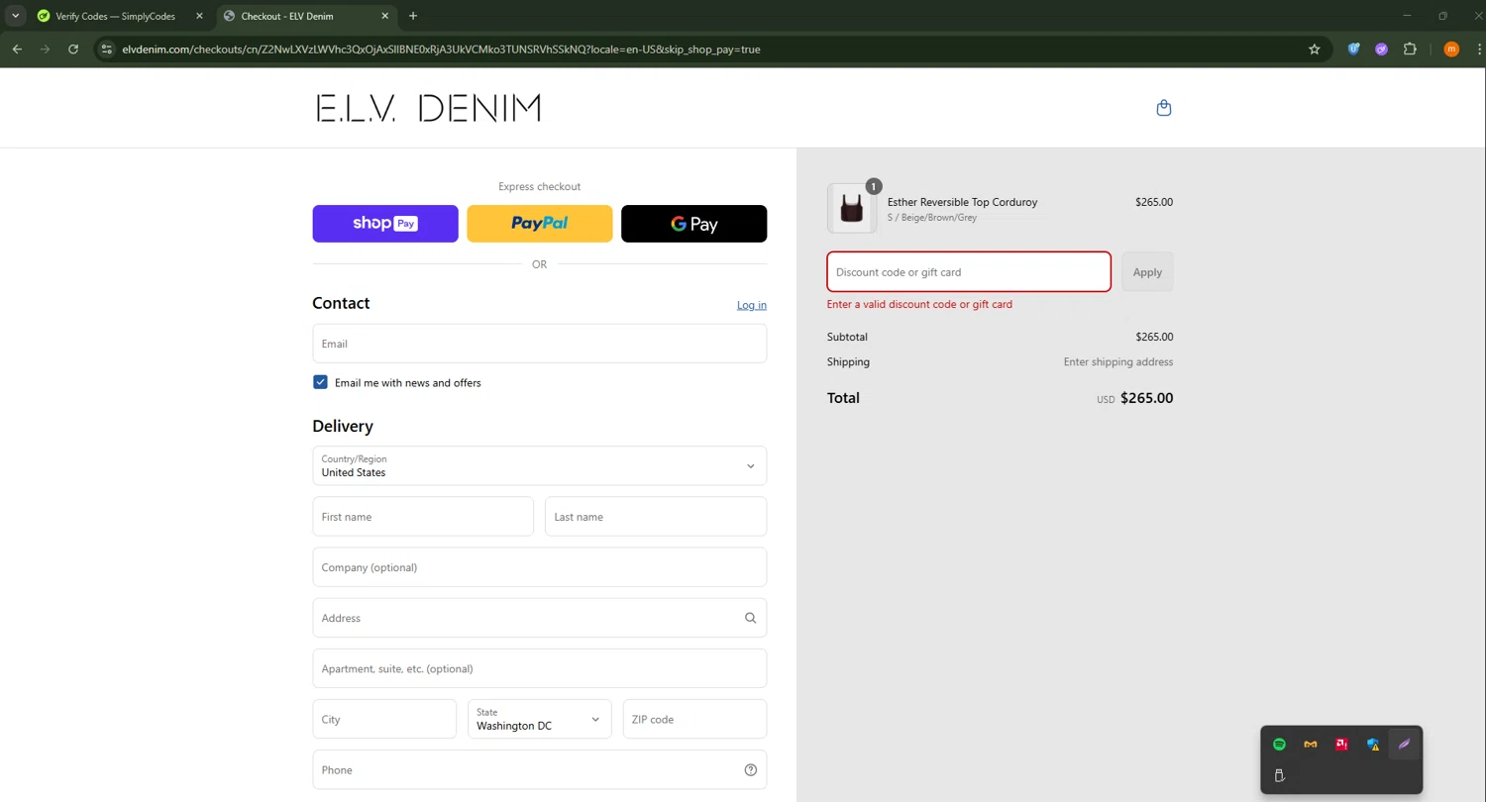Open Spotify from the system tray
Image resolution: width=1486 pixels, height=802 pixels.
[x=1279, y=745]
